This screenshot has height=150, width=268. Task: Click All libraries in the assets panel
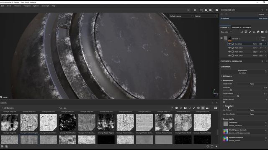click(9, 108)
